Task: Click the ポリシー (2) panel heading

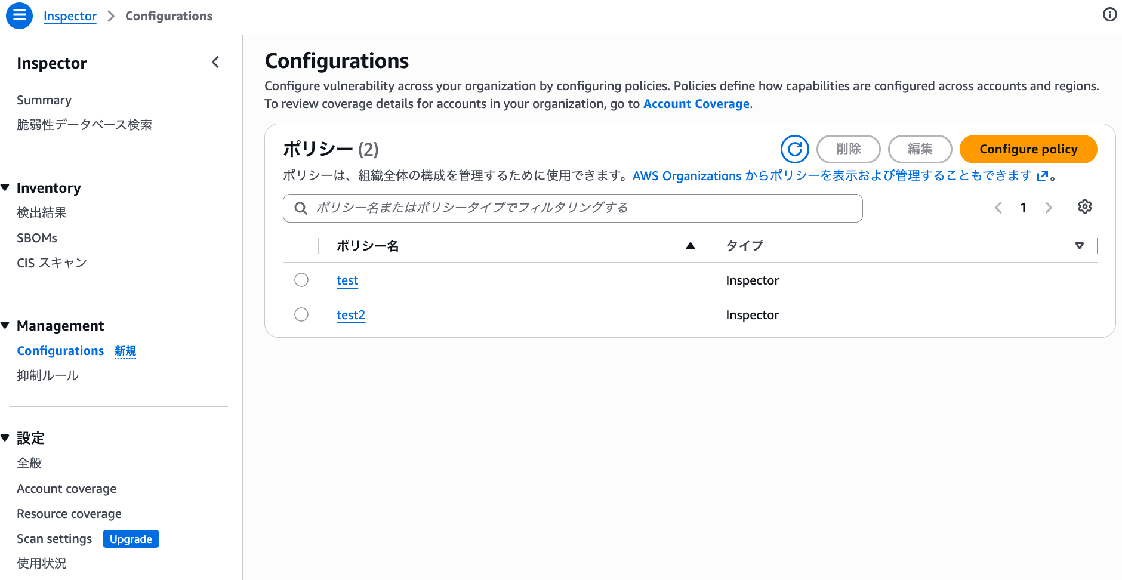Action: tap(331, 149)
